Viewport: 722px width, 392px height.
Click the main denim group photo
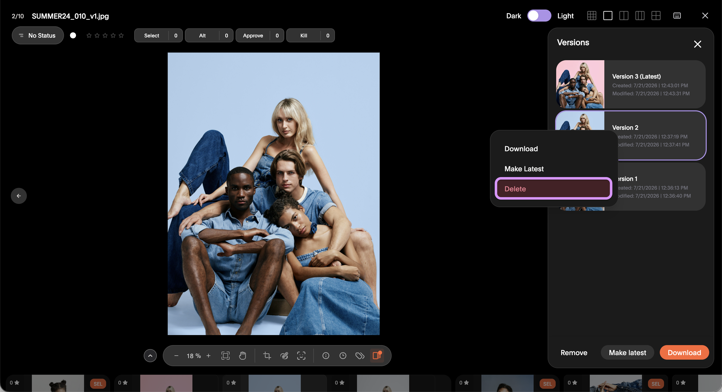click(x=273, y=194)
